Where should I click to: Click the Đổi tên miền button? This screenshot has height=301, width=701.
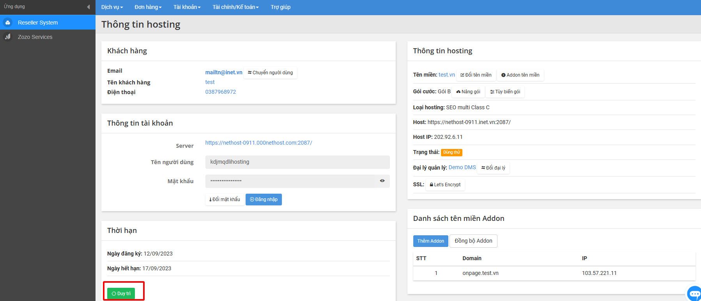(x=476, y=75)
